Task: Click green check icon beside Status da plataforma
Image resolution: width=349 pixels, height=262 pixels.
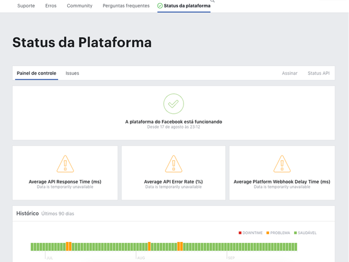Action: [x=160, y=6]
